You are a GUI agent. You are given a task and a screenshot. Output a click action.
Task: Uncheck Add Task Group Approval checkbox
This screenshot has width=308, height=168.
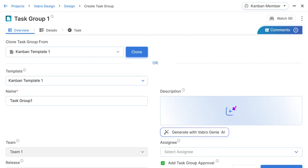pos(163,163)
